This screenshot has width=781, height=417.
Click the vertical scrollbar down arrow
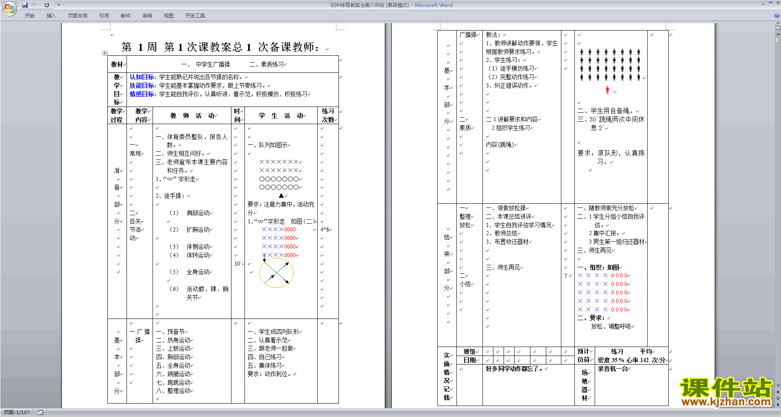coord(778,386)
